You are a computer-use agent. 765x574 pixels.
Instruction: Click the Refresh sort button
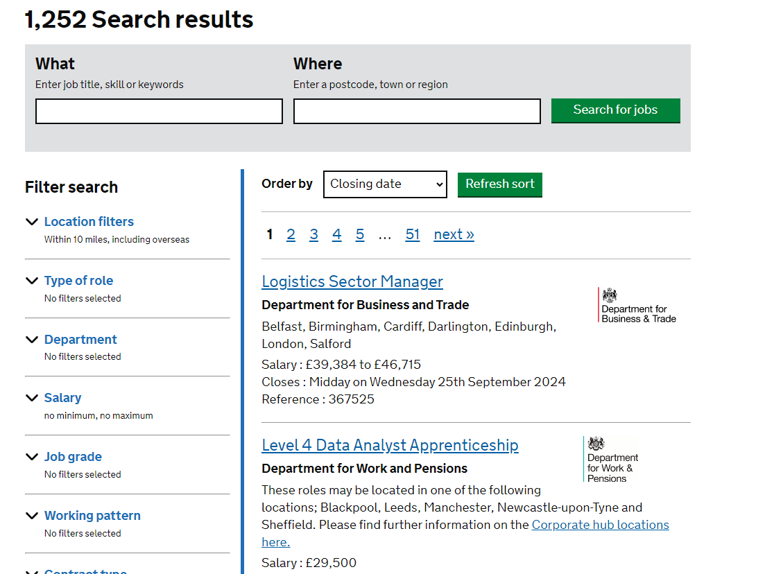point(499,185)
